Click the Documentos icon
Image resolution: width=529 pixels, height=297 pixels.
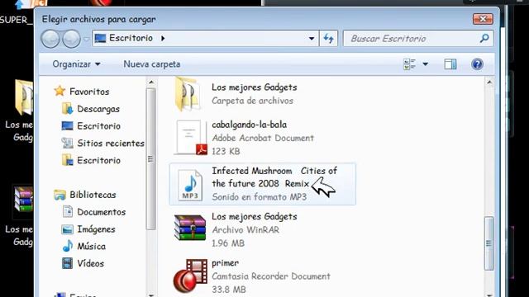pyautogui.click(x=68, y=212)
